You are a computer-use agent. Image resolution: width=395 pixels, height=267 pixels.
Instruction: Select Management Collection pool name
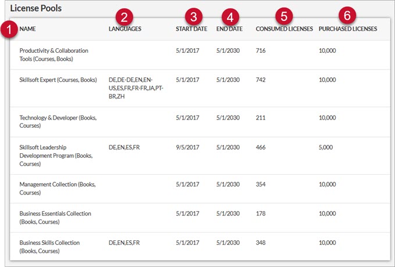pyautogui.click(x=58, y=188)
